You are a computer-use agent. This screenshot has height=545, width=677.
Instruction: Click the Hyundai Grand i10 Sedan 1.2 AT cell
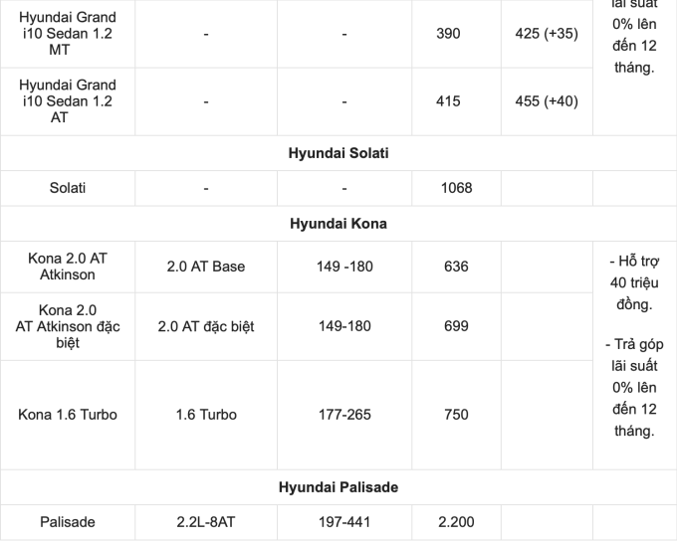tap(68, 100)
